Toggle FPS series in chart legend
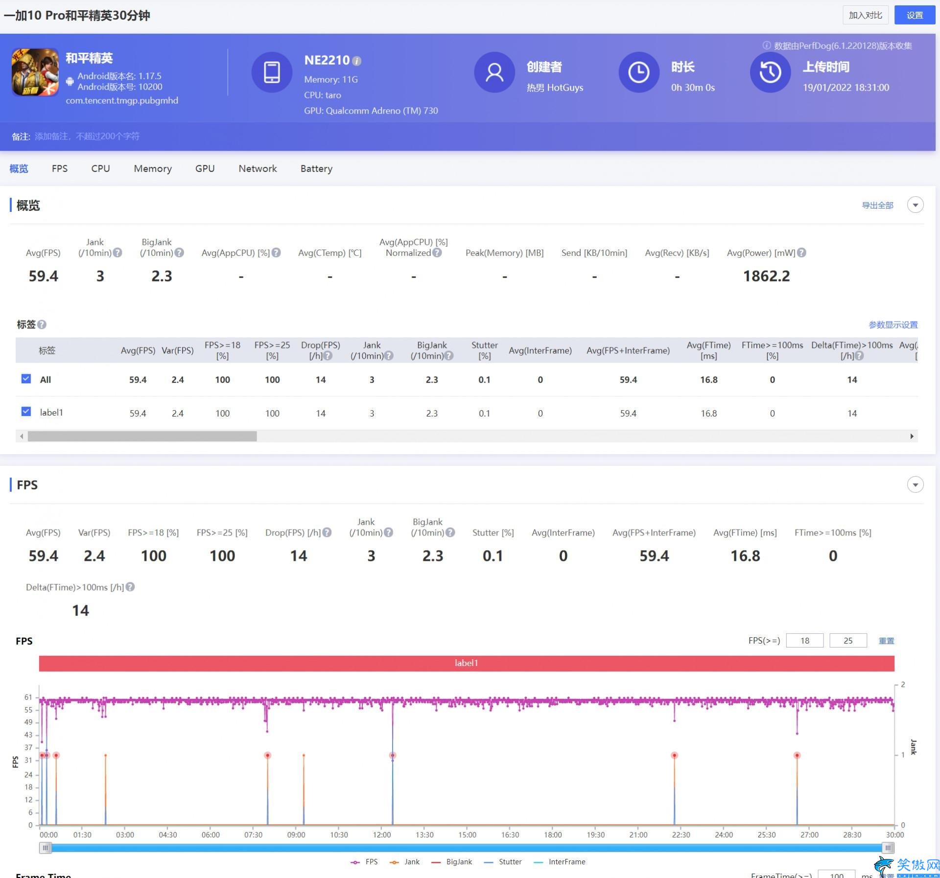This screenshot has height=878, width=940. (x=364, y=862)
